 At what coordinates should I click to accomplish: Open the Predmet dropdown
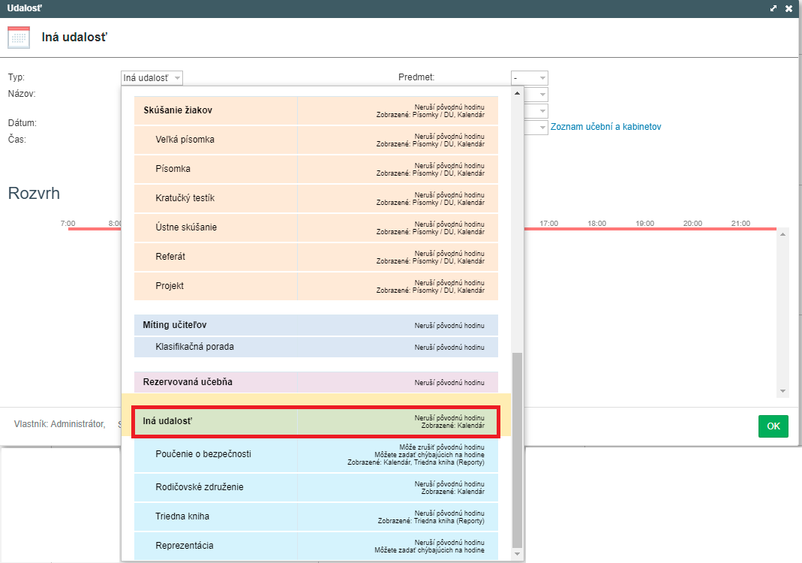point(530,78)
